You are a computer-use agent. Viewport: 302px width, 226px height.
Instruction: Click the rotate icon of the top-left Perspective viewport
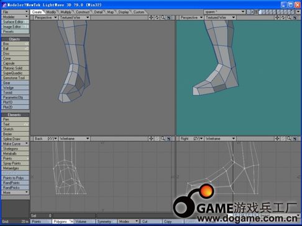tap(157, 17)
